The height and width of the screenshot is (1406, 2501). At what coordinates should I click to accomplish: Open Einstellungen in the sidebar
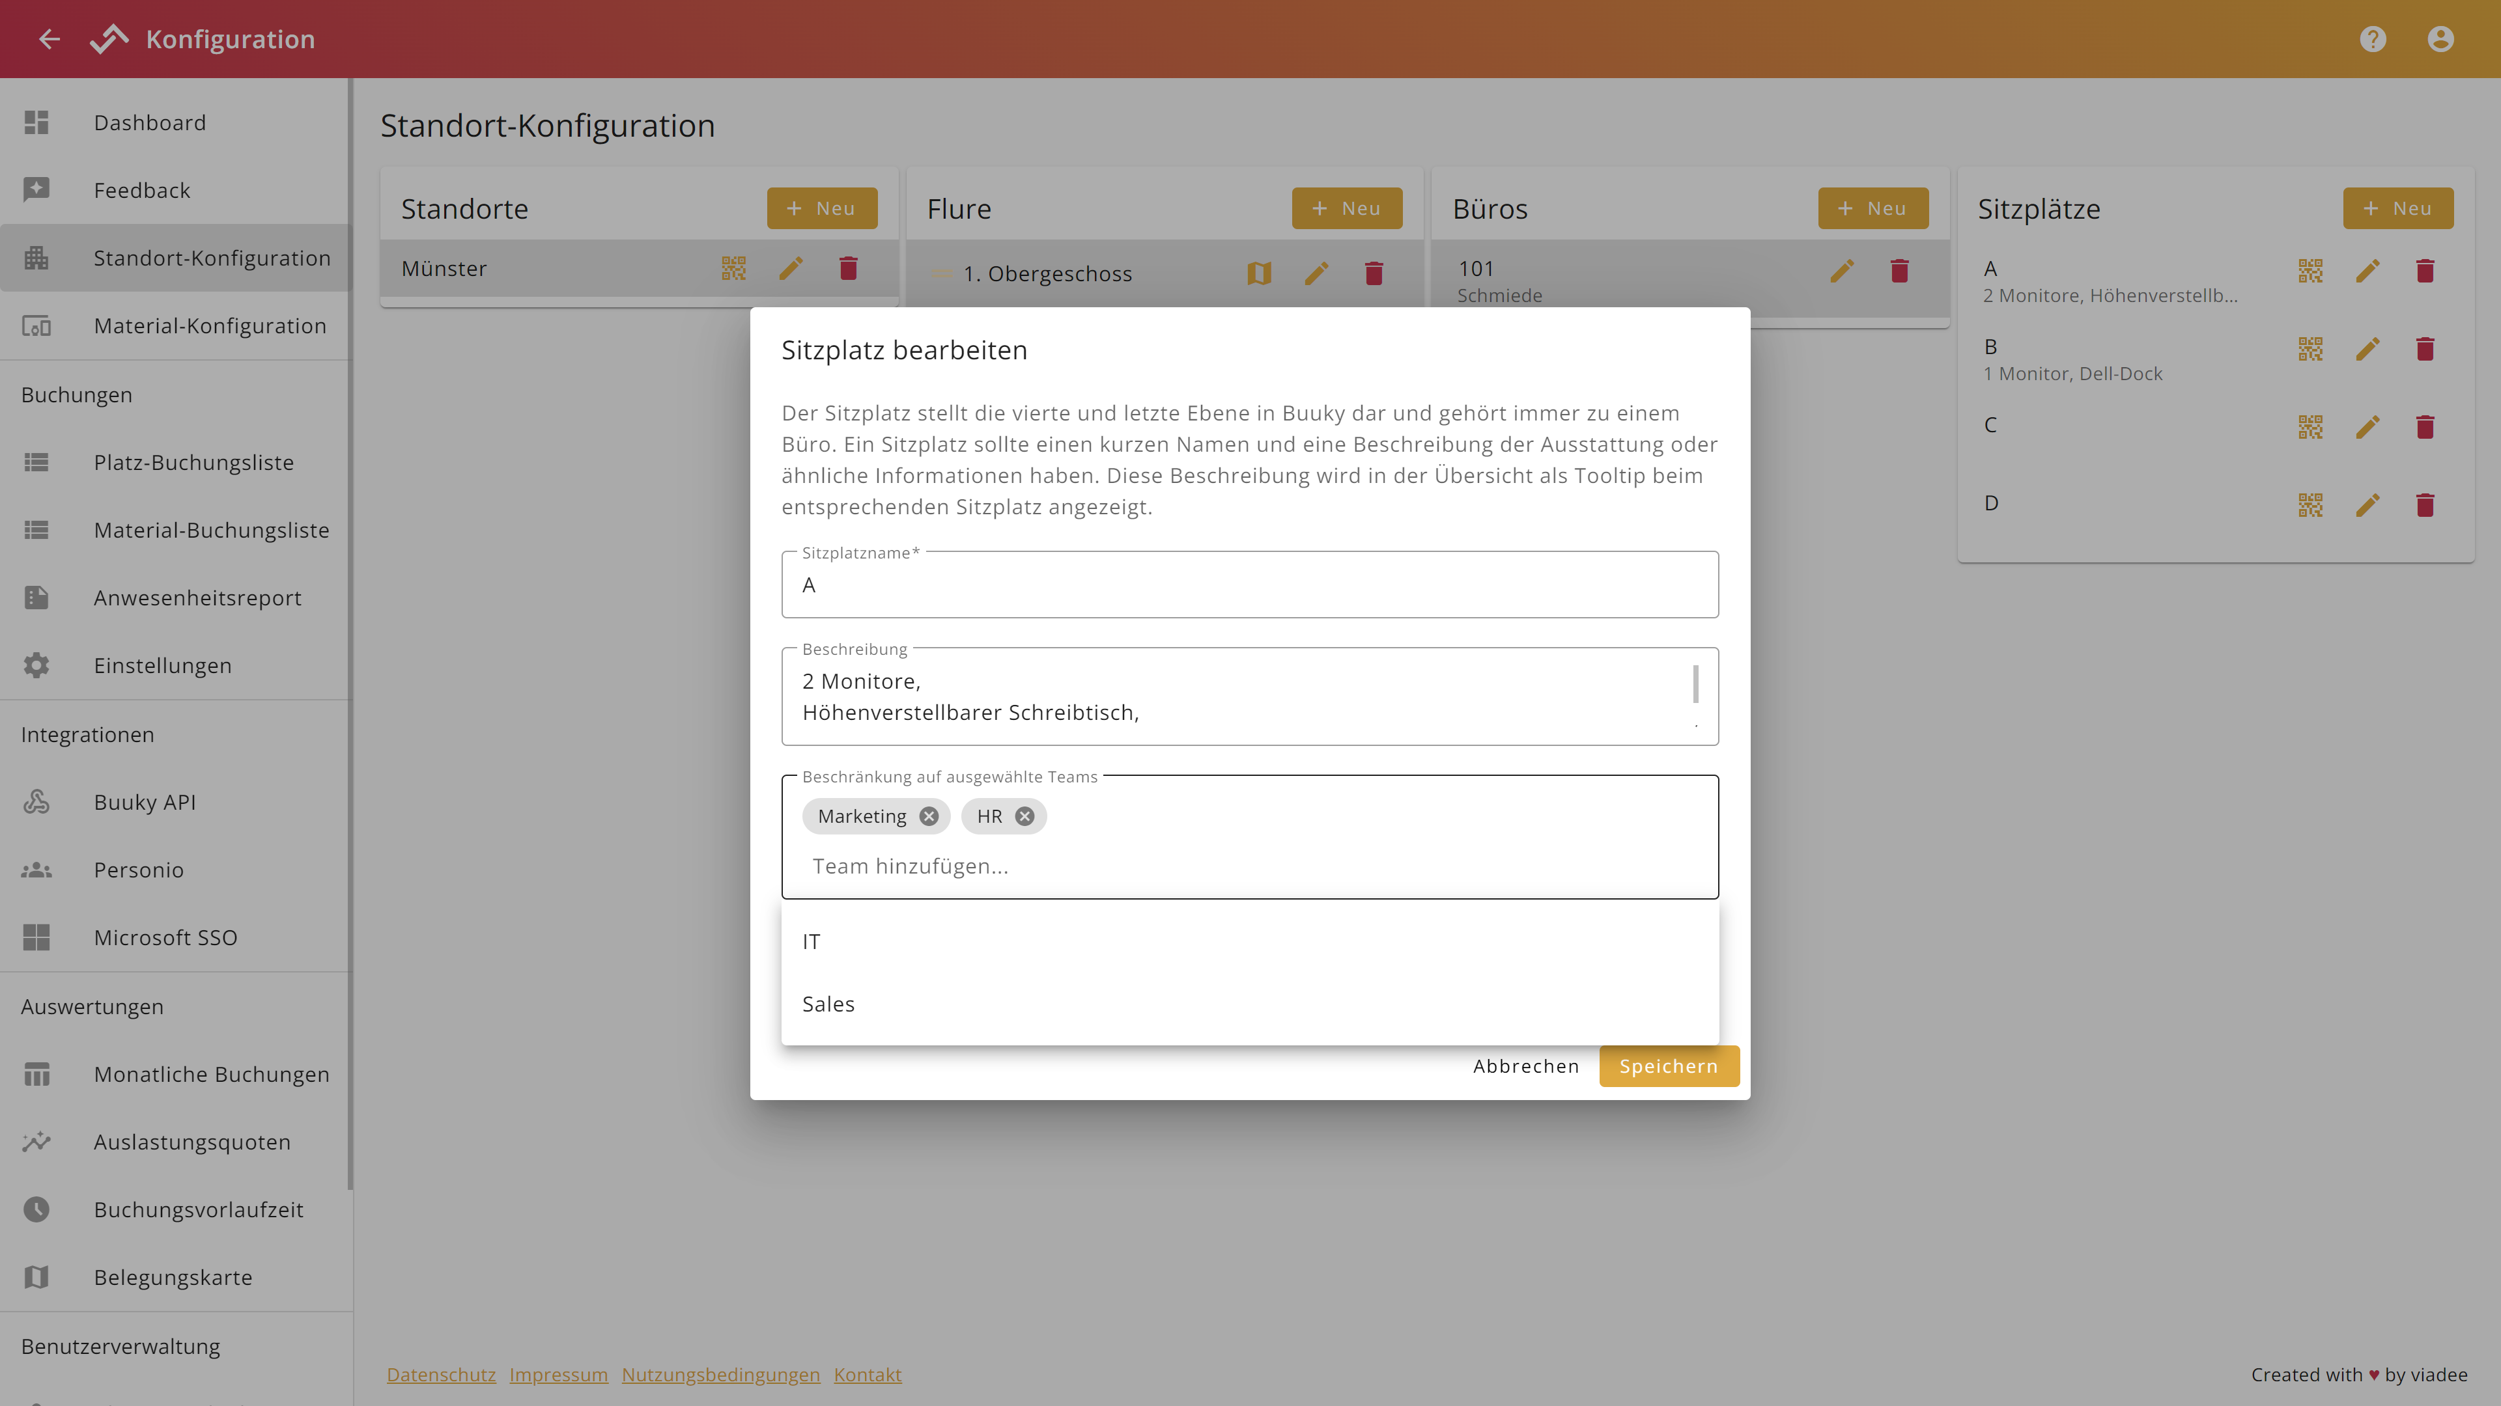click(x=175, y=666)
